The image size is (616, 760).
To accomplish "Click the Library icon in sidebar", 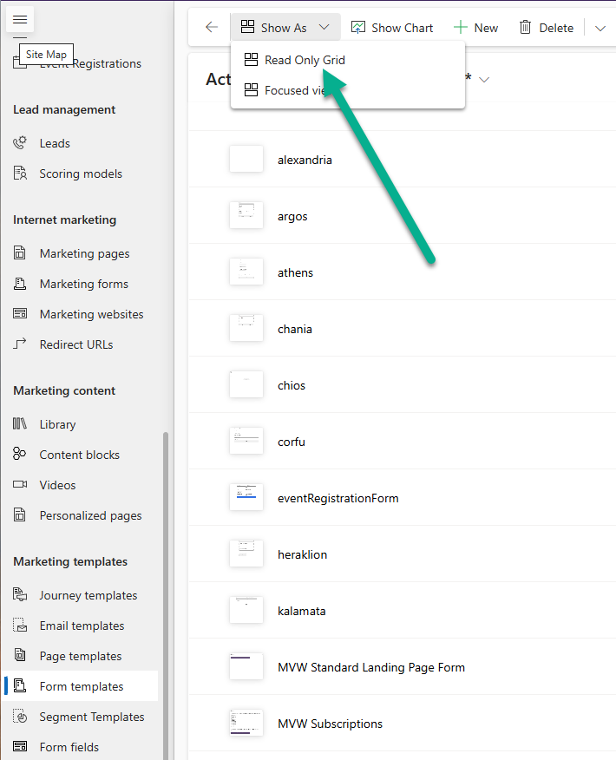I will pos(21,424).
